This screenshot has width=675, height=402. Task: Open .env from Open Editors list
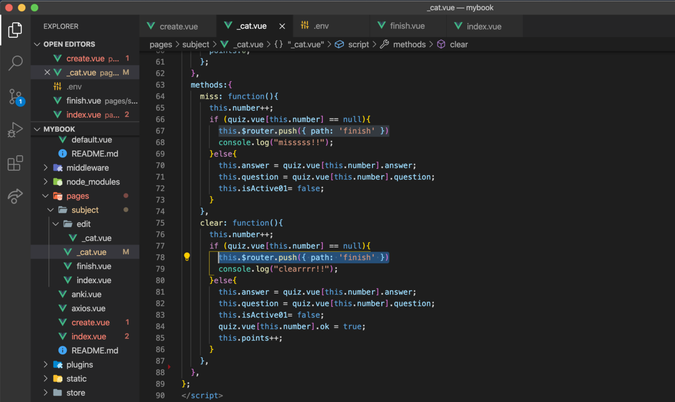pos(85,87)
